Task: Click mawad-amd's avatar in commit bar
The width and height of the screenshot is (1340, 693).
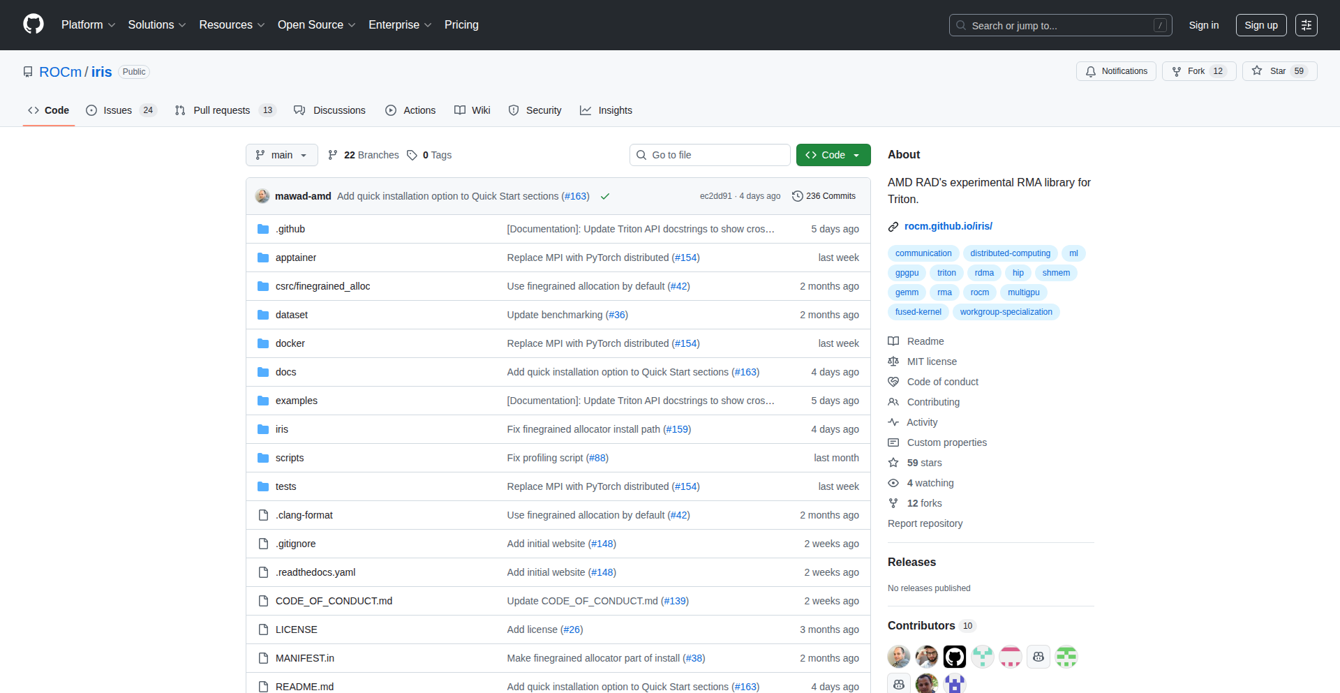Action: click(262, 196)
